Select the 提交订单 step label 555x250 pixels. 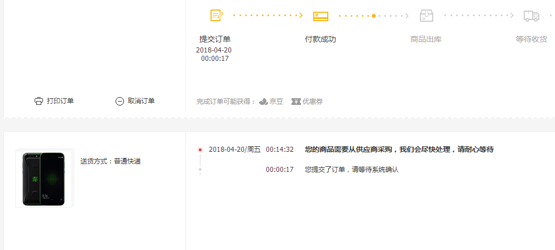pyautogui.click(x=215, y=39)
